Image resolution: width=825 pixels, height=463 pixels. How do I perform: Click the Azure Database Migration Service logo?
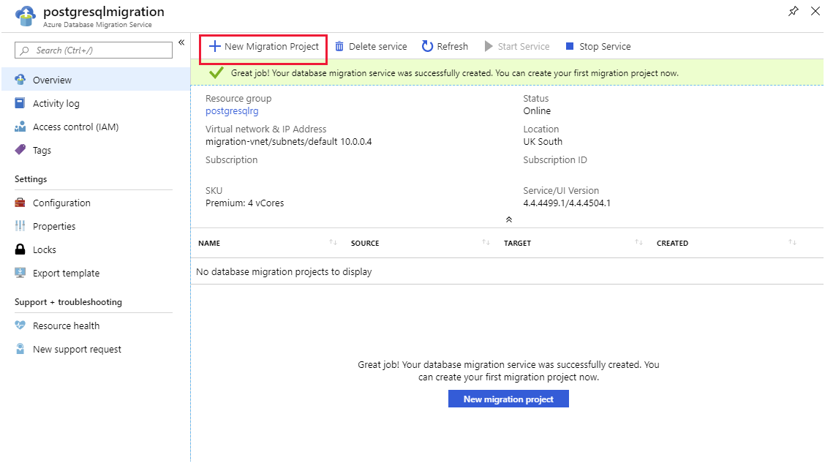[x=26, y=16]
